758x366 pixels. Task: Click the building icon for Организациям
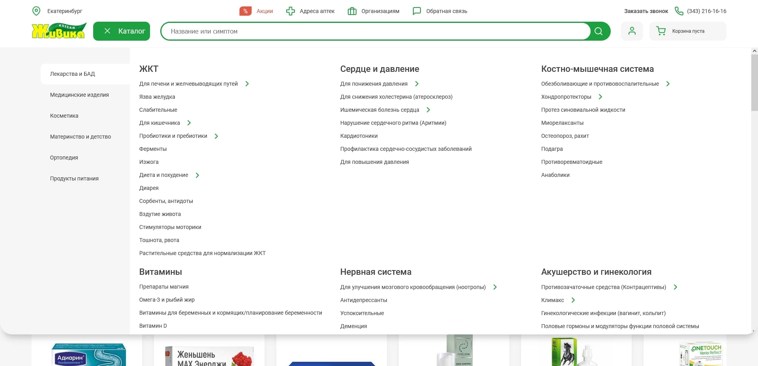point(351,11)
